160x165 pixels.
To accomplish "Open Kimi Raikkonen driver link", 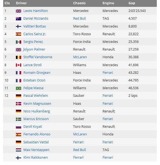I will click(36, 158).
